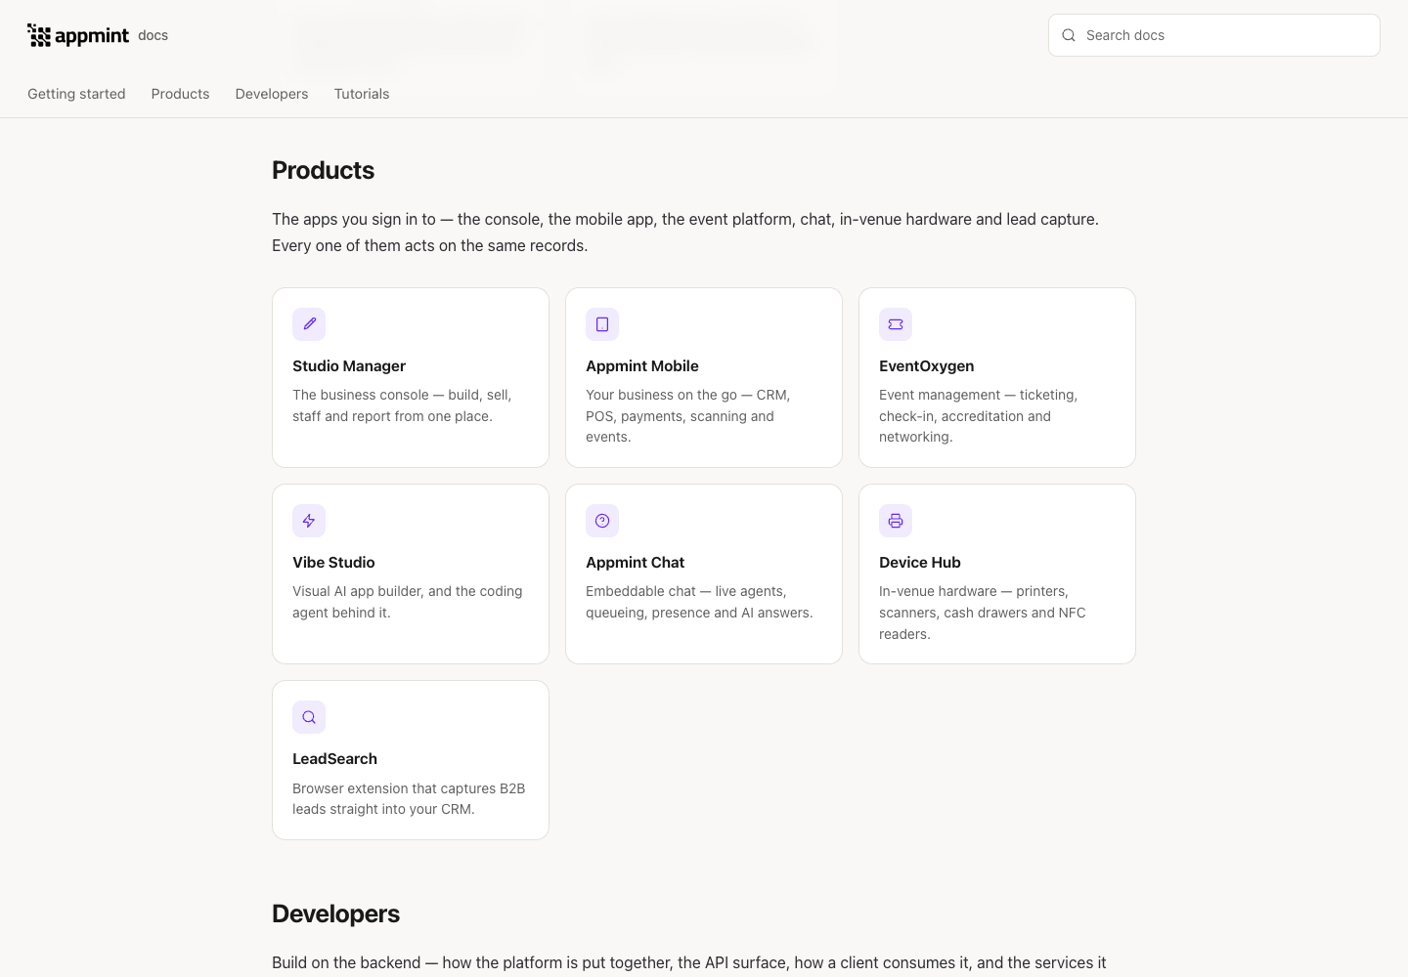This screenshot has height=977, width=1408.
Task: Click the search magnifier icon in the search box
Action: pyautogui.click(x=1069, y=35)
